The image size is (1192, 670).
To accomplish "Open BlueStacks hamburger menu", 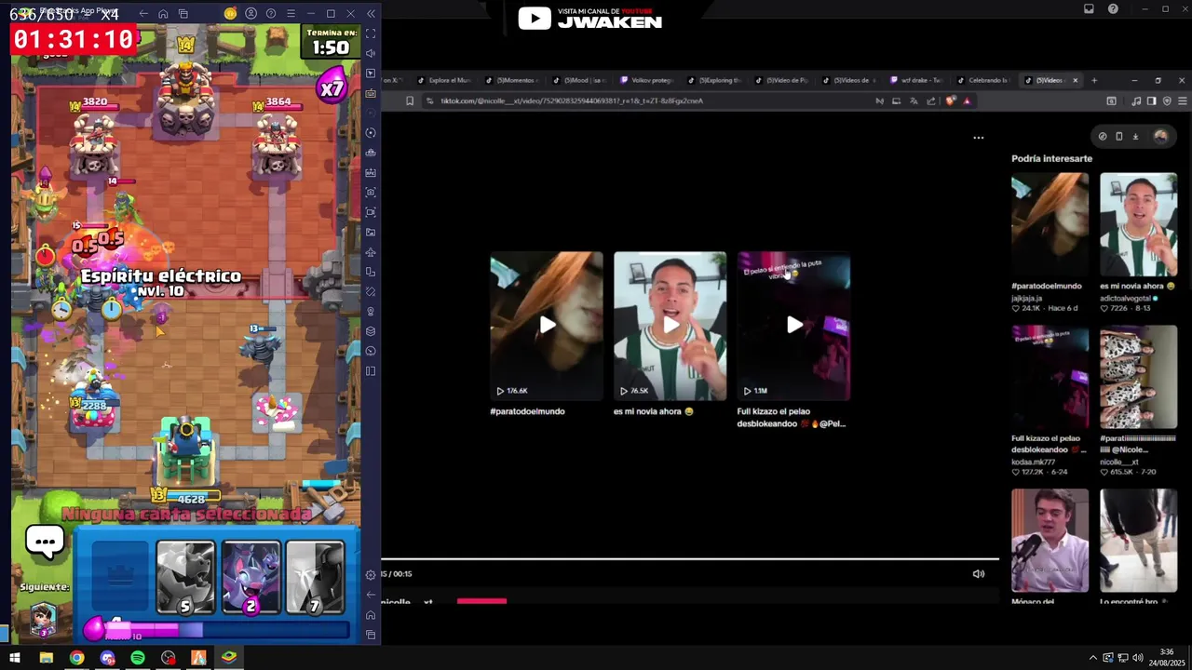I will point(291,14).
